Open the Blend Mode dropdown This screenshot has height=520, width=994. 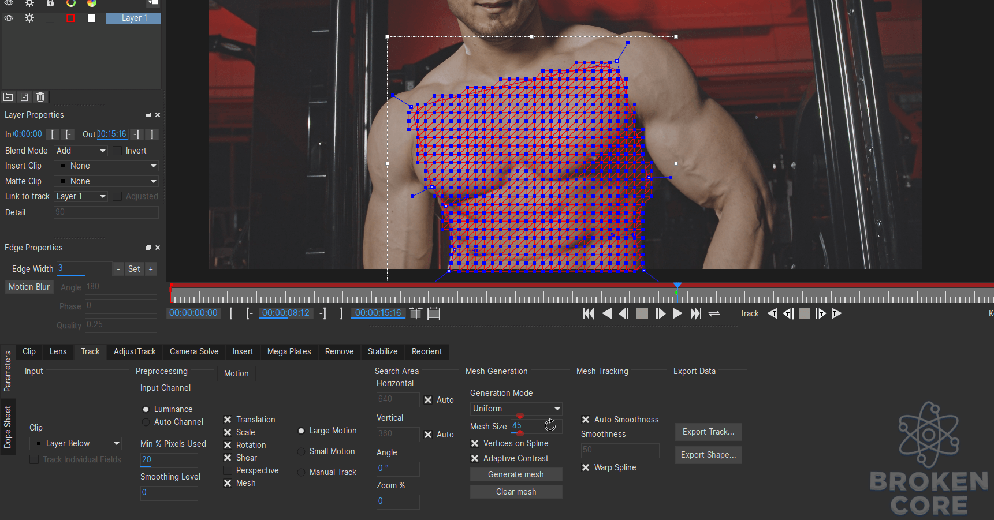tap(81, 151)
